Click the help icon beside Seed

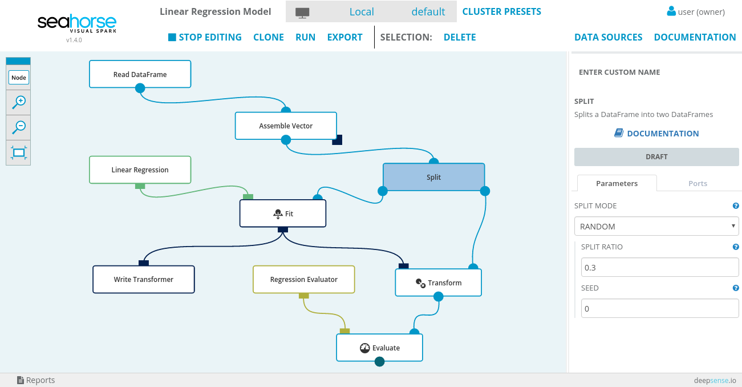[x=735, y=288]
